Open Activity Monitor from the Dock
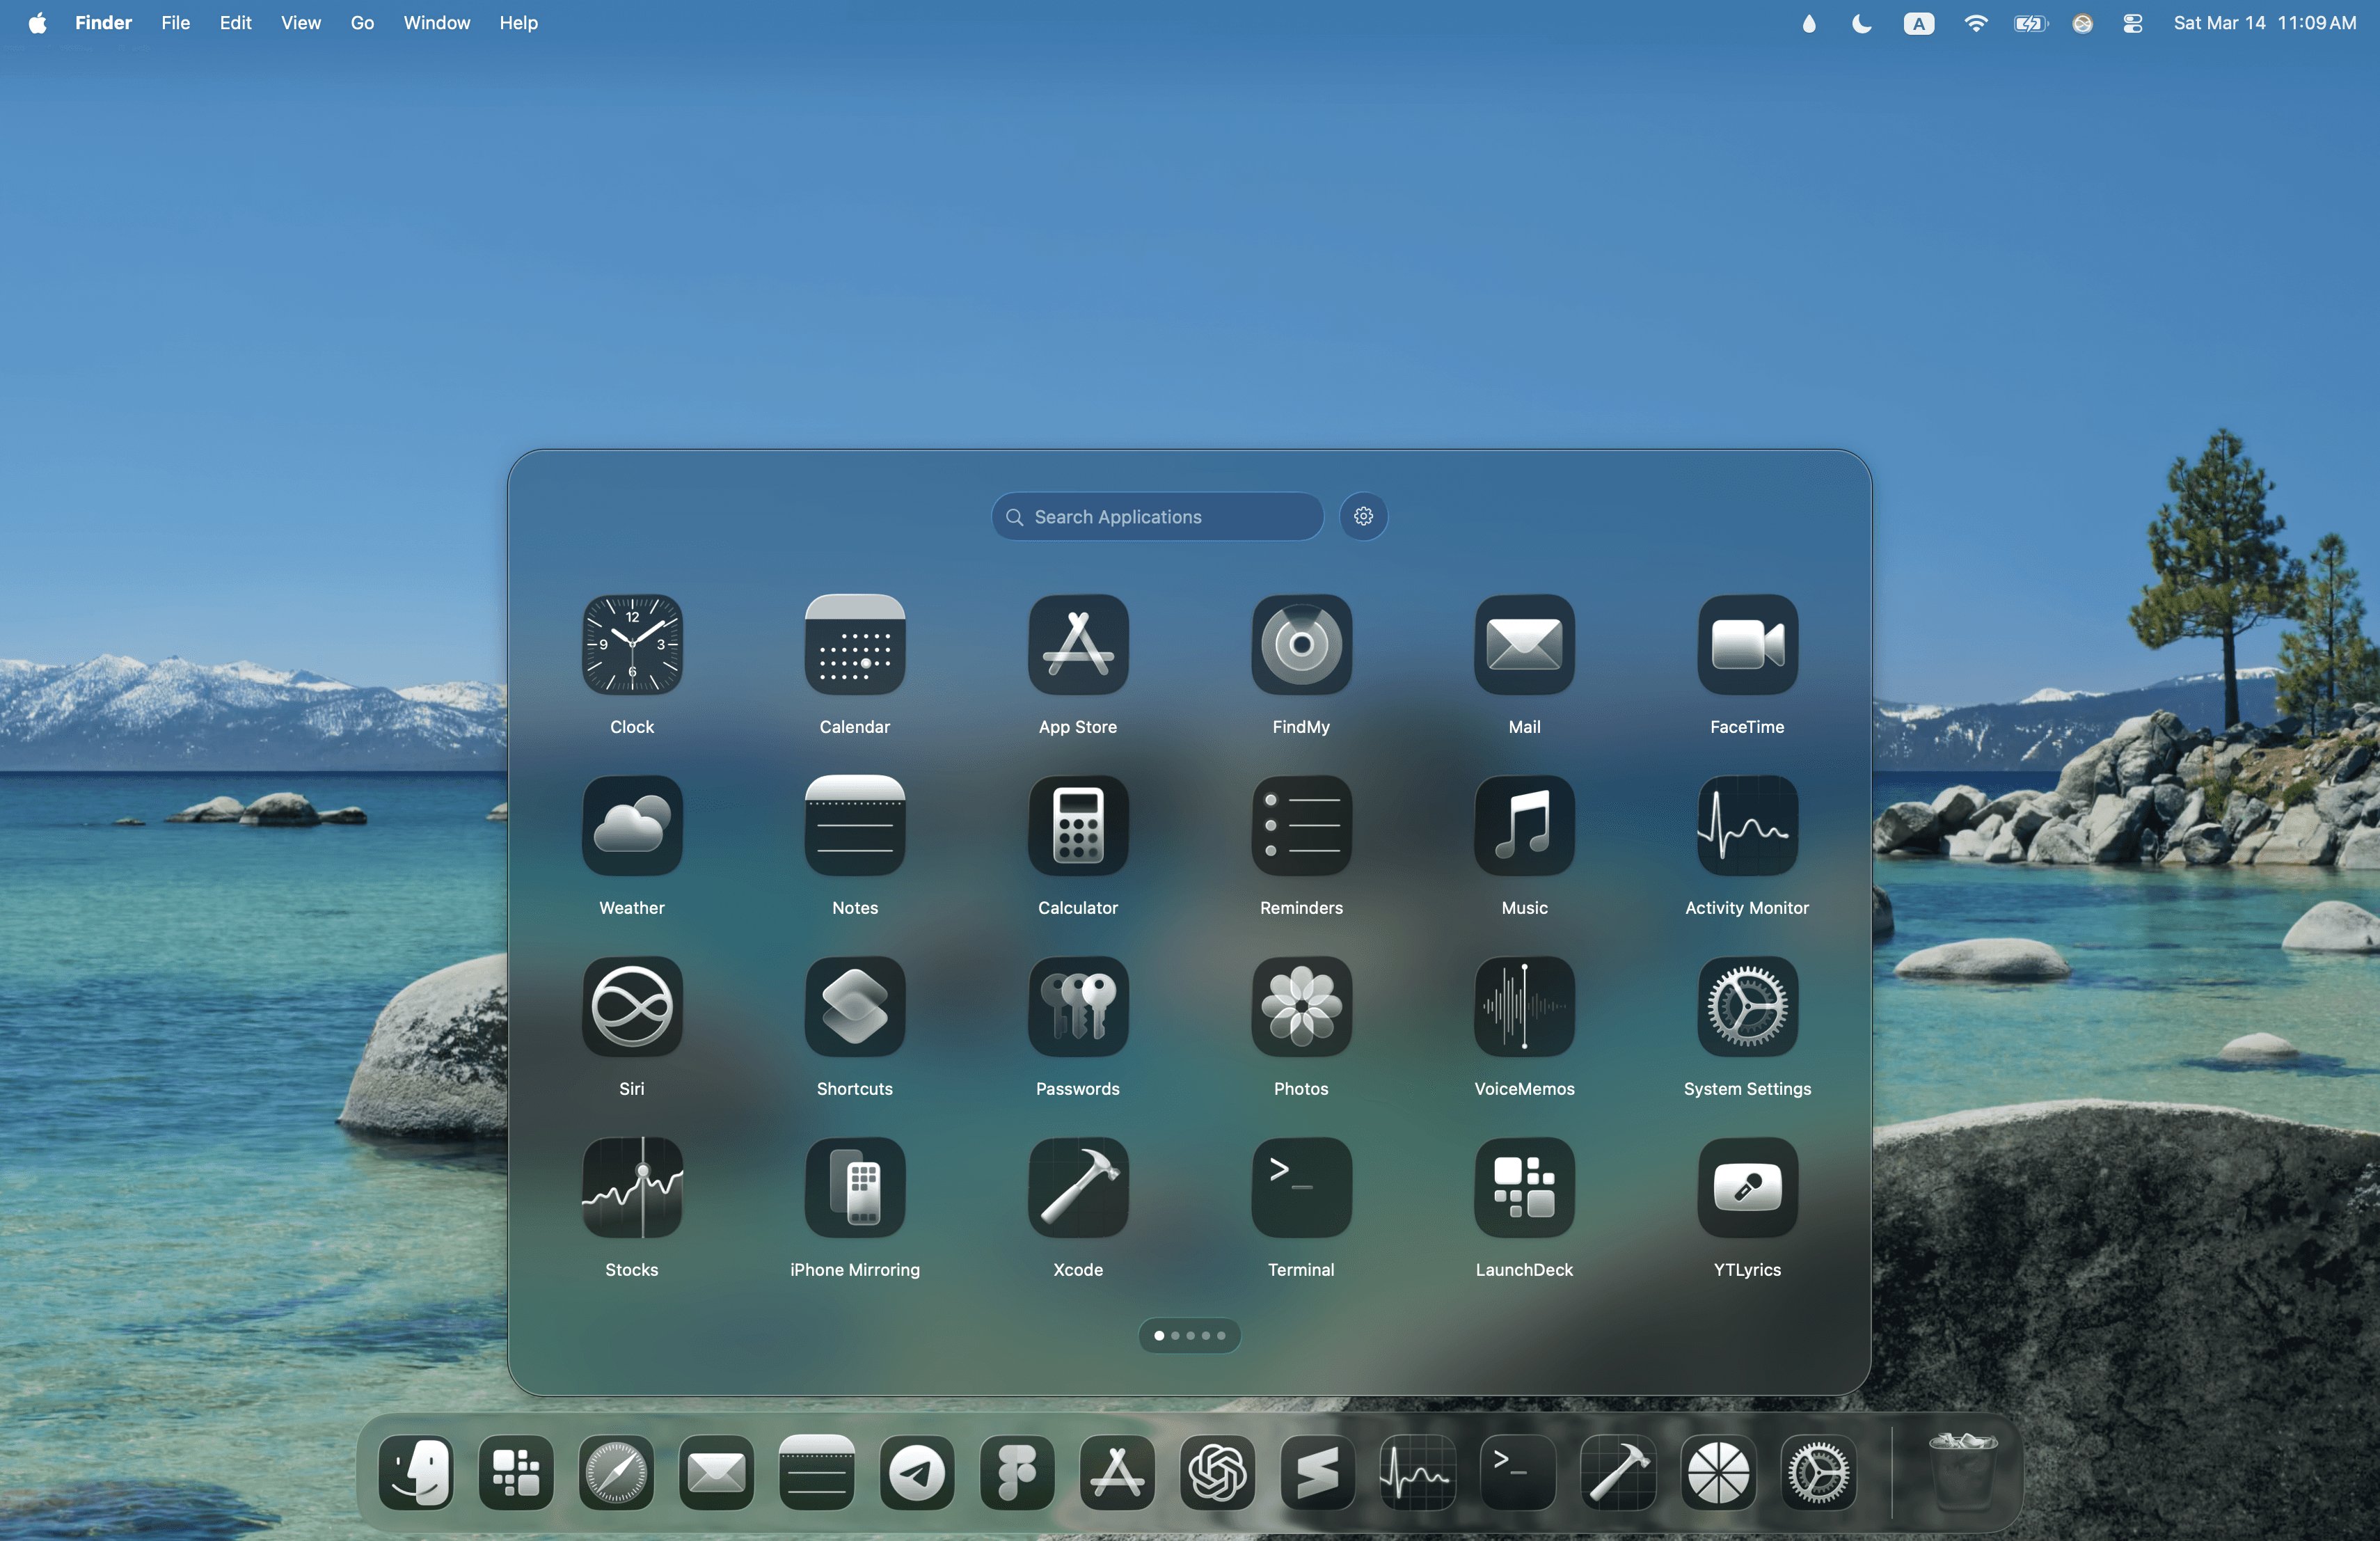2380x1541 pixels. 1418,1472
